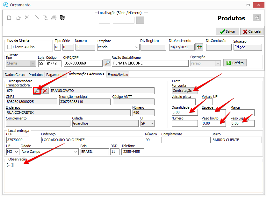The height and width of the screenshot is (197, 267).
Task: Click the País BRASIL field
Action: tap(95, 152)
